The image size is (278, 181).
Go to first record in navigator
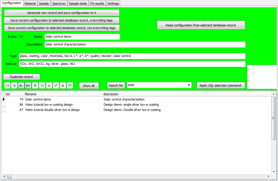(x=7, y=85)
